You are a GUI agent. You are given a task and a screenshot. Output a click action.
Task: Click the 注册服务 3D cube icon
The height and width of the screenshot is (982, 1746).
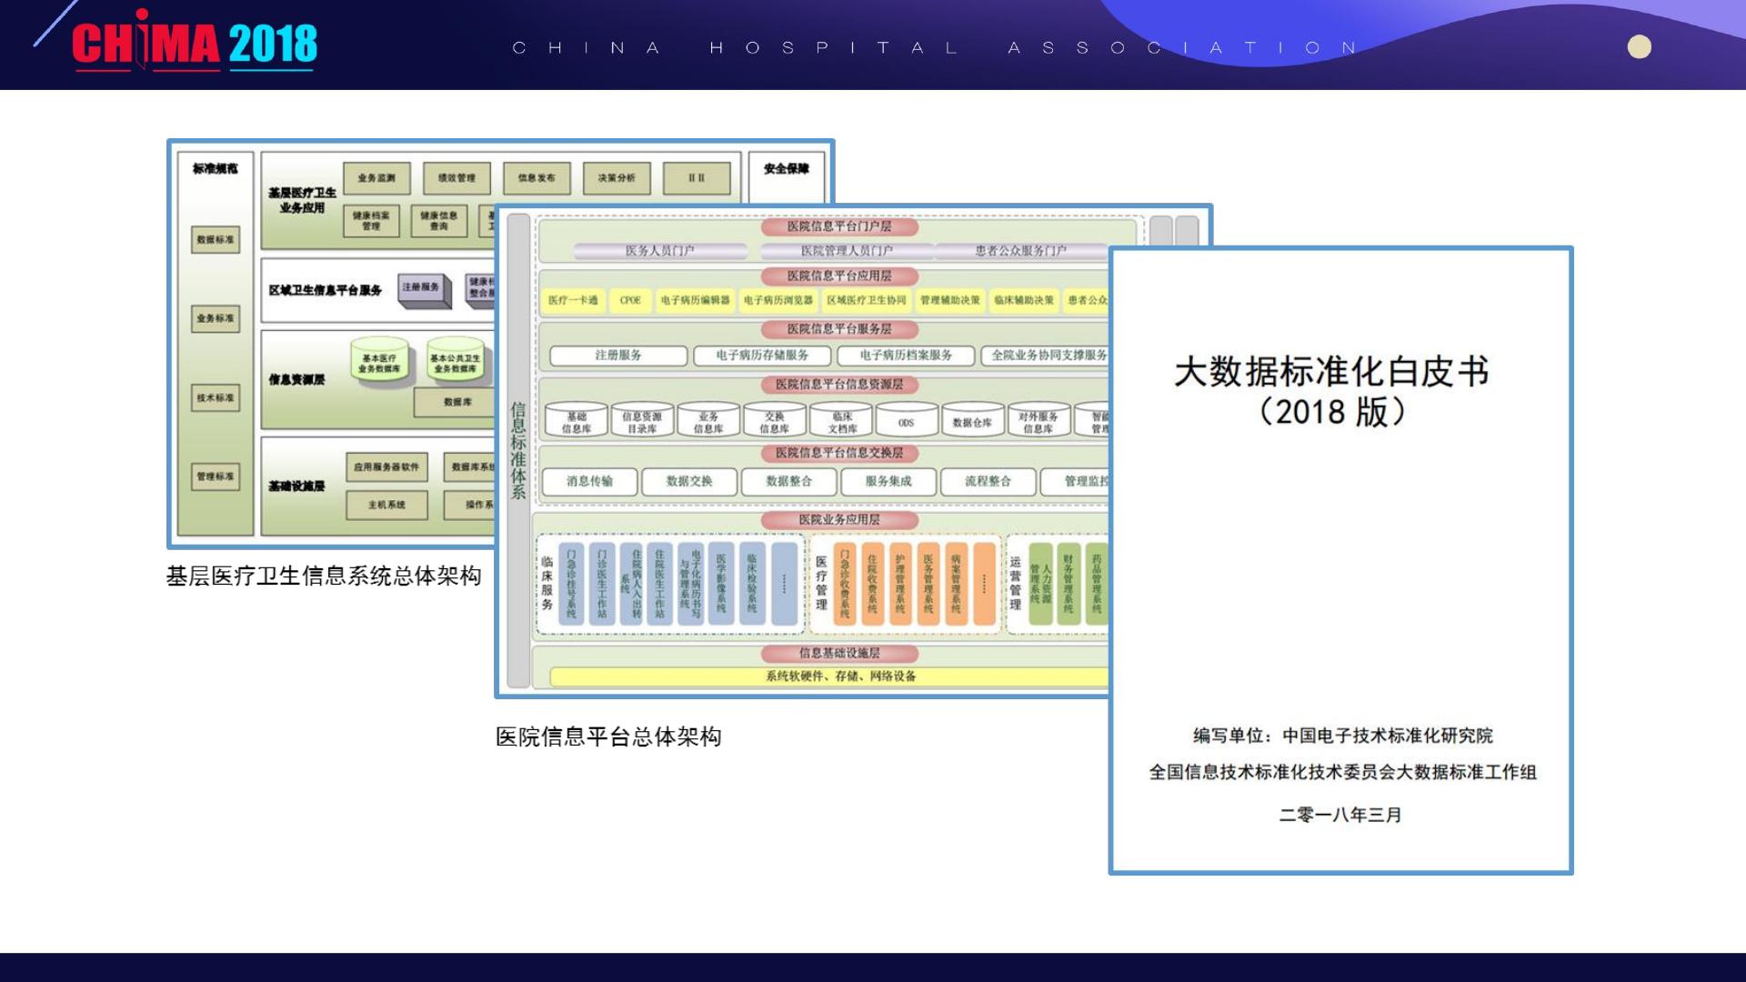click(x=421, y=288)
